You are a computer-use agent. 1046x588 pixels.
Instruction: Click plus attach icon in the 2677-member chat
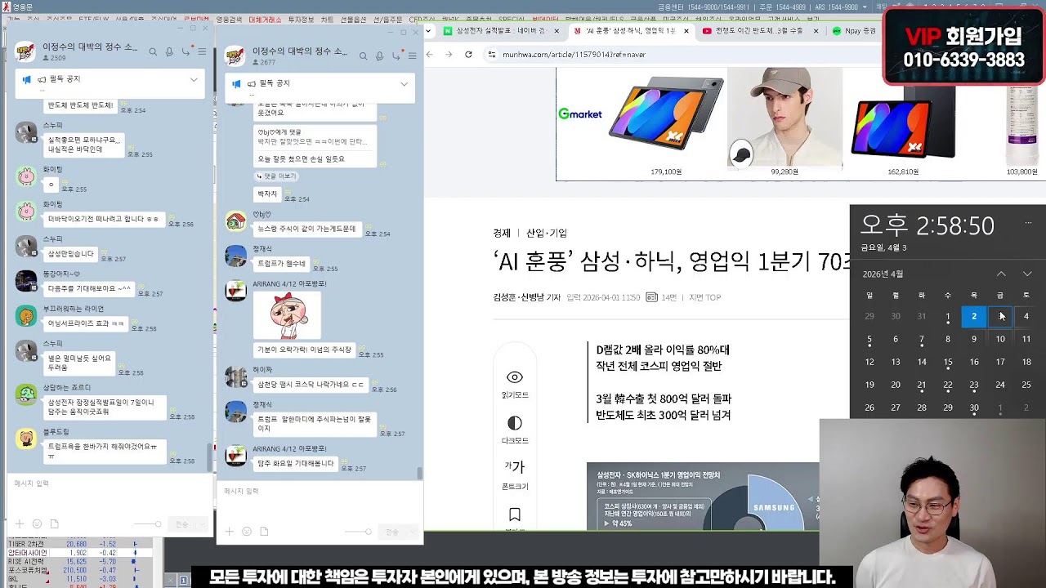tap(230, 532)
